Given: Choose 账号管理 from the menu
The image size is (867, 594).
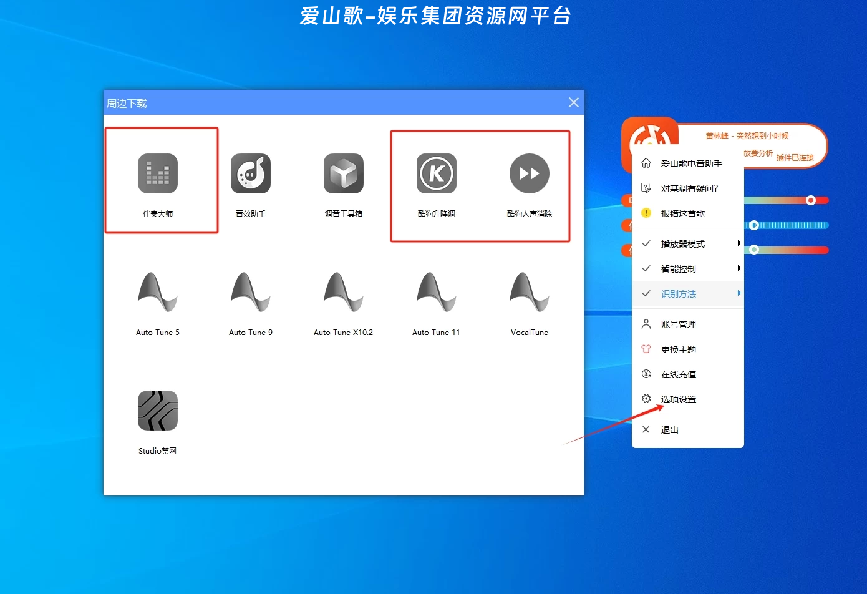Looking at the screenshot, I should pyautogui.click(x=680, y=324).
